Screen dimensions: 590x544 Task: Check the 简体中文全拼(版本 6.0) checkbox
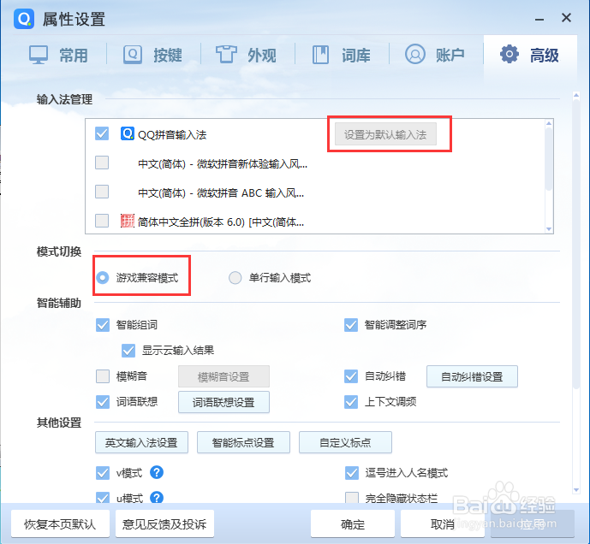(x=102, y=221)
